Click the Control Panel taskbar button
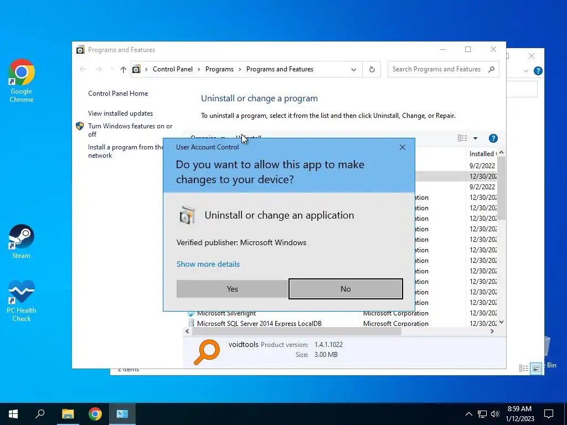The height and width of the screenshot is (425, 567). (x=122, y=414)
